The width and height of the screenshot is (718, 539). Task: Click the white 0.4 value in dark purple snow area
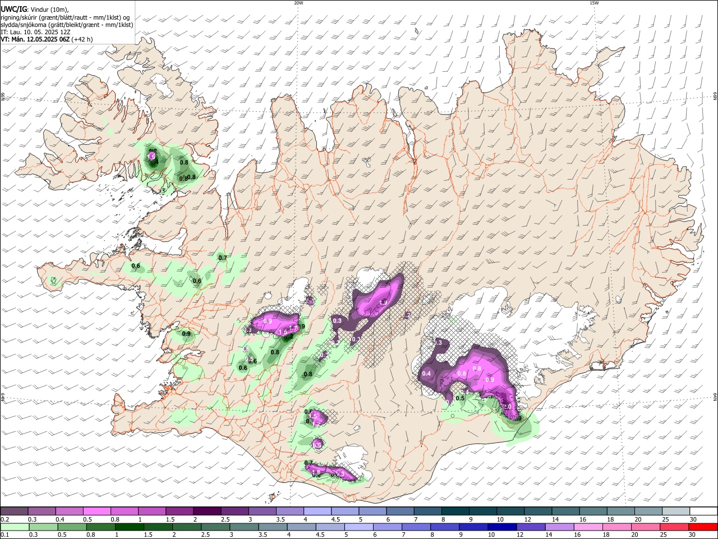tap(426, 373)
